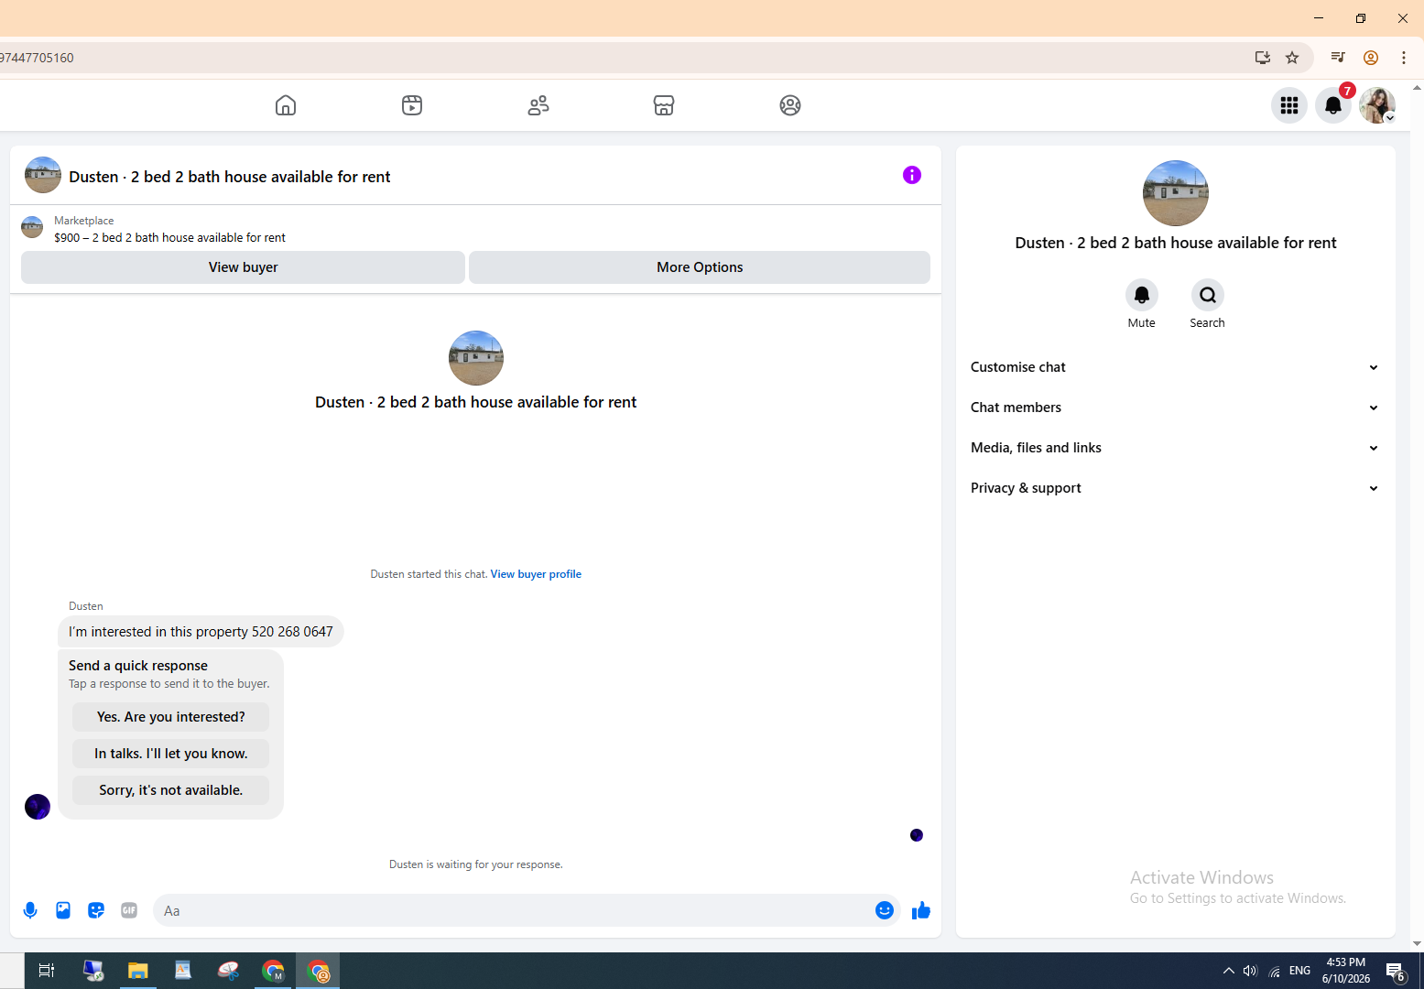
Task: Send 'Sorry, it's not available.' response
Action: point(171,790)
